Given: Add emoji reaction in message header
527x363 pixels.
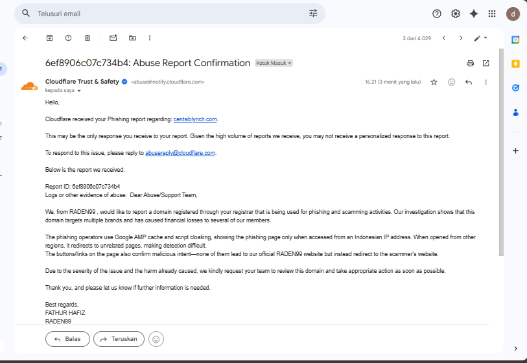Looking at the screenshot, I should (451, 82).
